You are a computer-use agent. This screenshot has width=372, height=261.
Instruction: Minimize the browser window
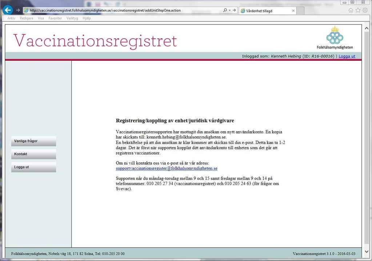(x=344, y=3)
